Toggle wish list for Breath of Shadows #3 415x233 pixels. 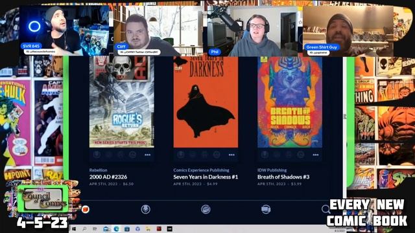click(x=300, y=155)
